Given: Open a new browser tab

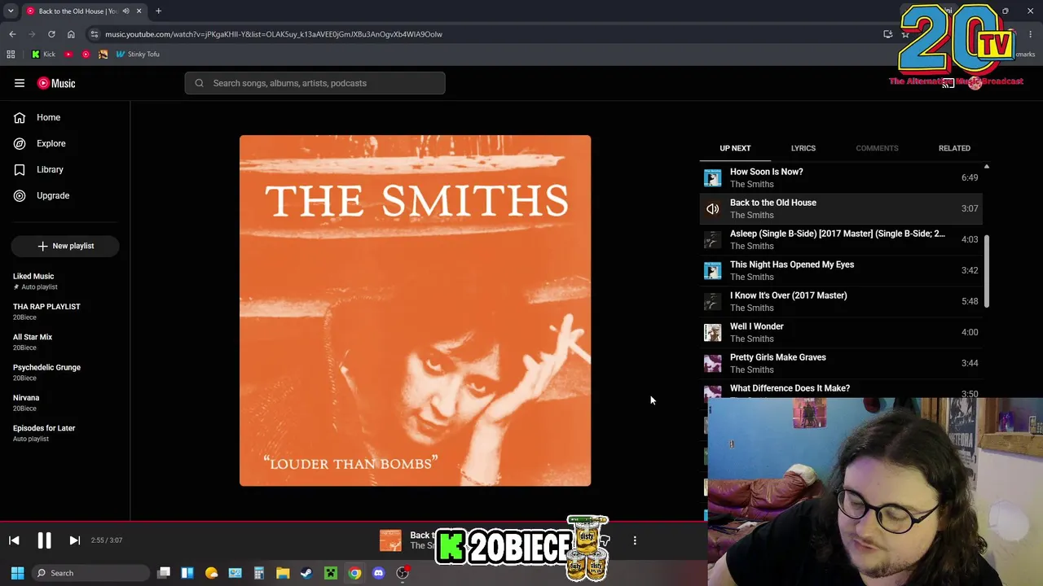Looking at the screenshot, I should 158,11.
